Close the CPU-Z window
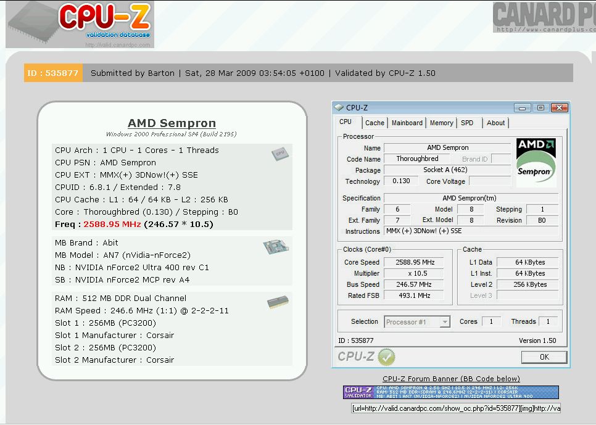Screen dimensions: 596x425 559,108
